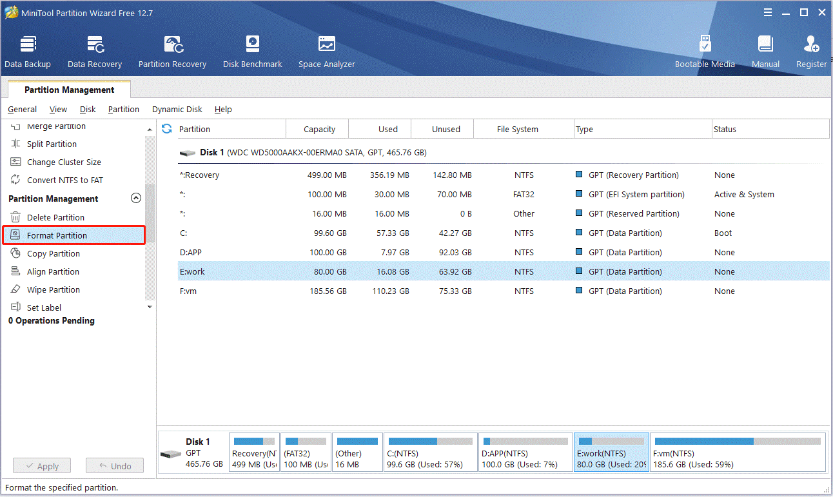Collapse the Partition Management section

(136, 199)
